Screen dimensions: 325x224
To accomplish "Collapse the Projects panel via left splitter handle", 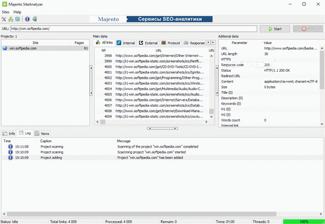I will point(91,81).
